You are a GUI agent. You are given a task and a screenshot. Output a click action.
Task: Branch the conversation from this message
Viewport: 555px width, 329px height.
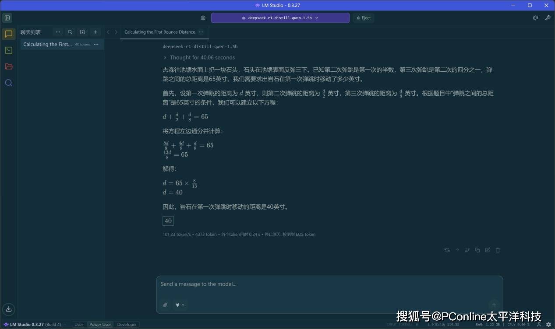point(467,250)
